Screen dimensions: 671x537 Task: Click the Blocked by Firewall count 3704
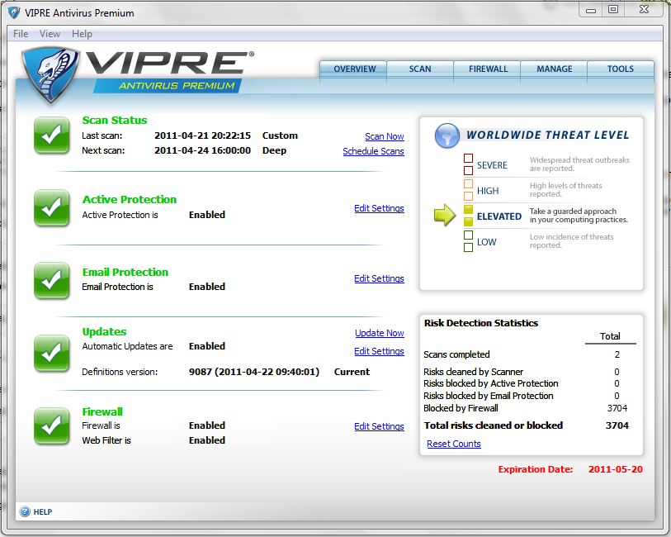(617, 408)
